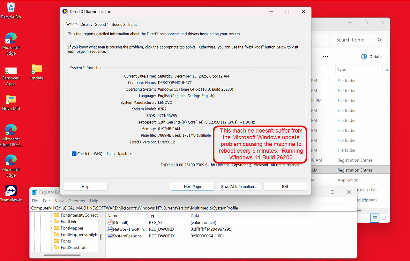The height and width of the screenshot is (261, 410).
Task: Open the Sound 2 tab
Action: click(118, 24)
